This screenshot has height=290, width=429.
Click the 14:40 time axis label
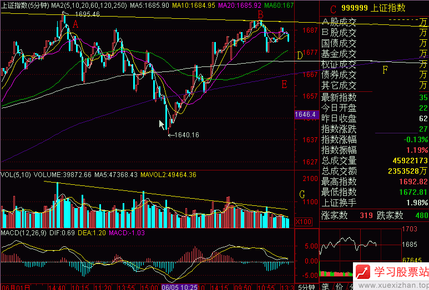click(x=57, y=287)
